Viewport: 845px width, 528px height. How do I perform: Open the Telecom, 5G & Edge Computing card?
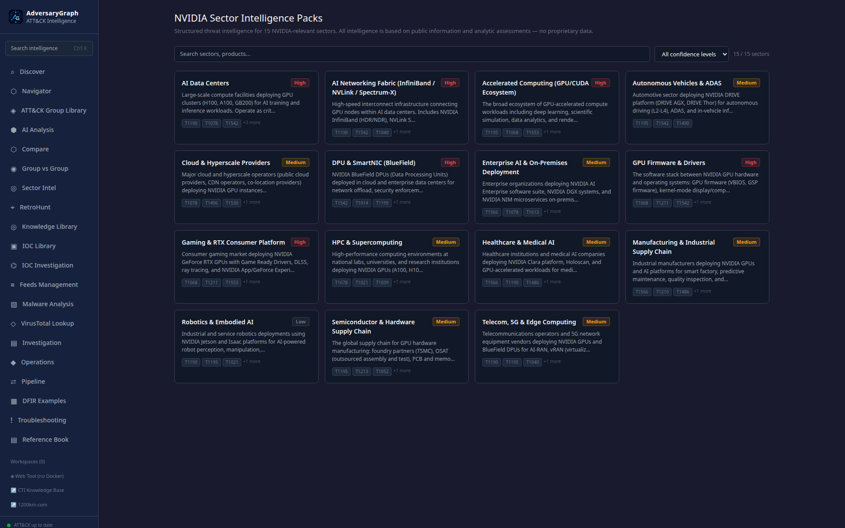547,346
